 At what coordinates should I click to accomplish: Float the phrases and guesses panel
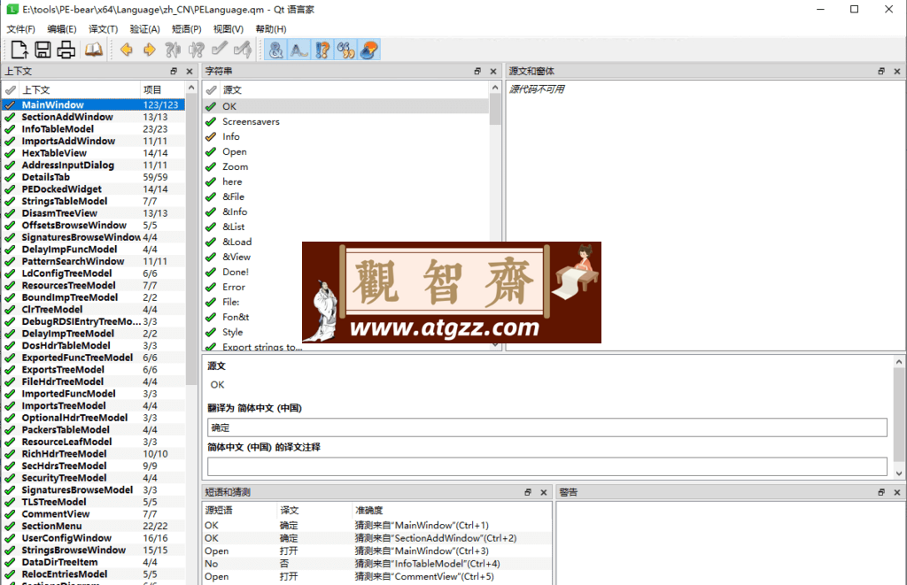click(x=528, y=492)
